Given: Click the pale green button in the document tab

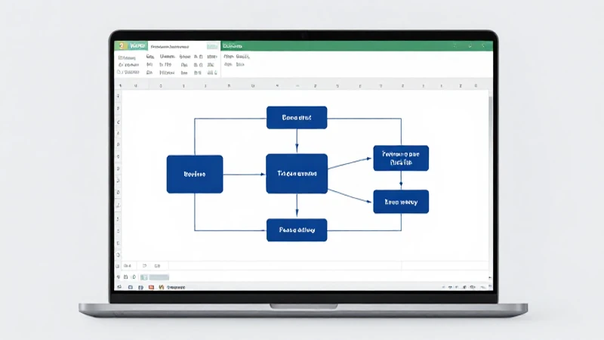Looking at the screenshot, I should pyautogui.click(x=212, y=46).
